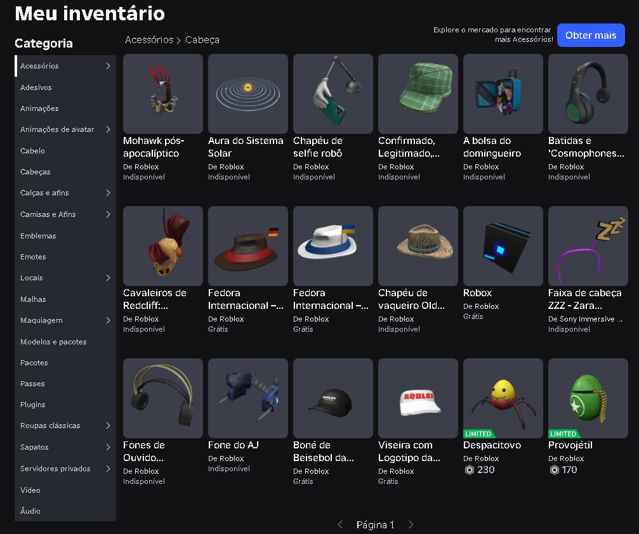This screenshot has width=639, height=534.
Task: Click the Cabeça breadcrumb link
Action: [x=202, y=40]
